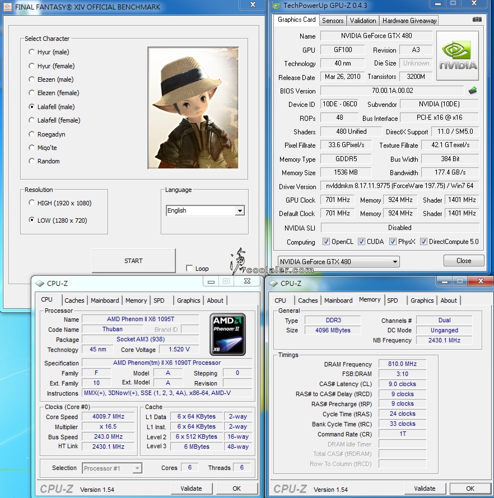This screenshot has width=494, height=498.
Task: Click the GPU-Z screenshot camera icon
Action: 477,20
